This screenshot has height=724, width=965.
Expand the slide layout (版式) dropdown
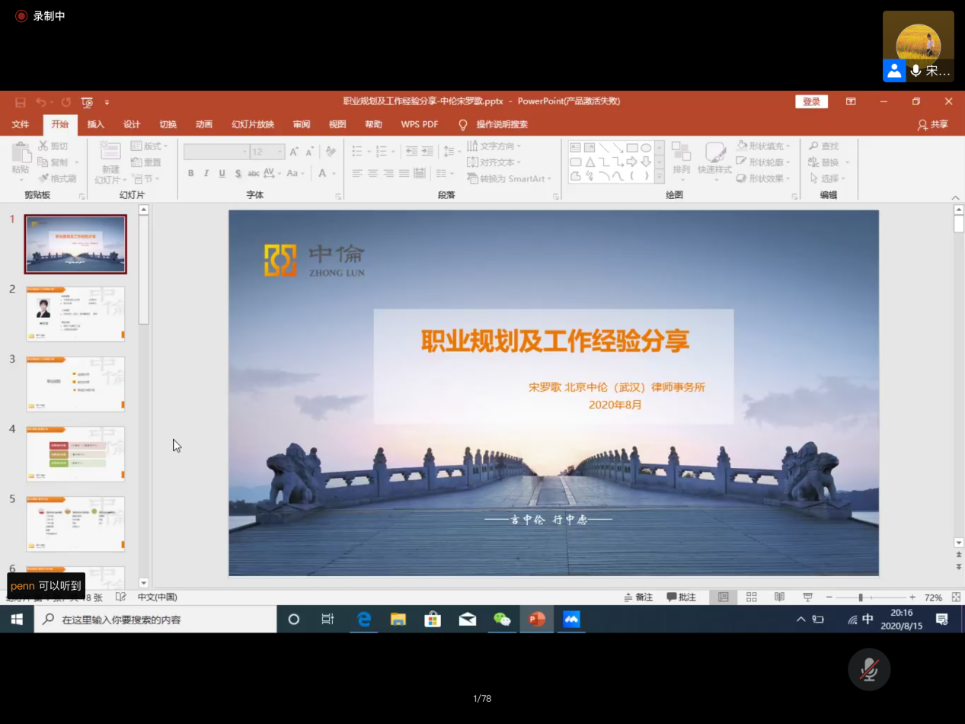pos(150,146)
